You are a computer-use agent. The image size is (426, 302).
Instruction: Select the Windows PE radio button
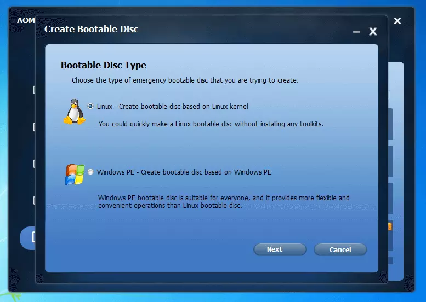pos(90,172)
